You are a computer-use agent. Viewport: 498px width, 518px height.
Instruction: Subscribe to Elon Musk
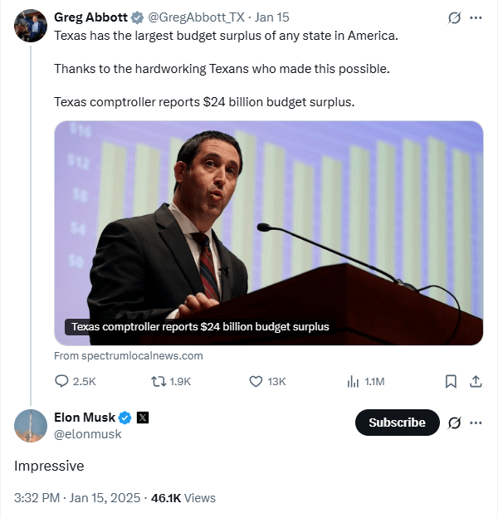tap(397, 423)
